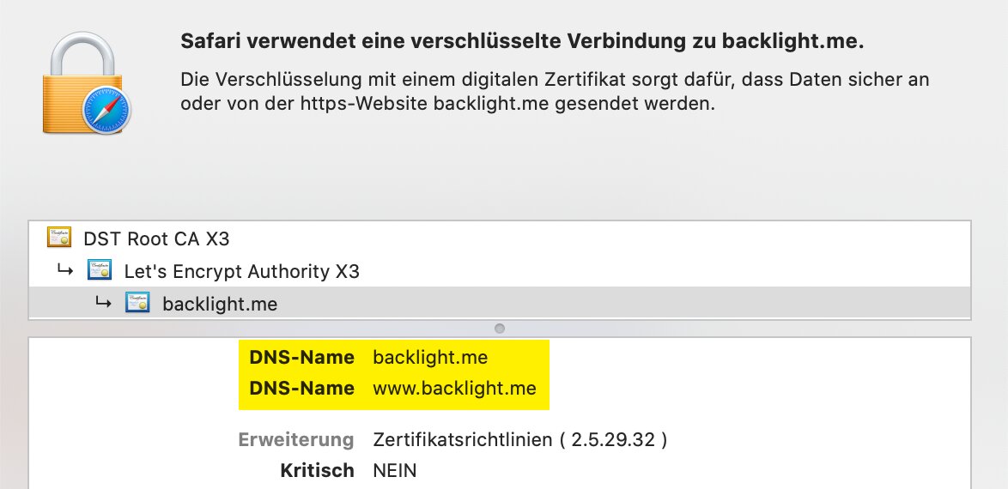Click the backlight.me certificate icon in the chain
The width and height of the screenshot is (1008, 489).
137,303
